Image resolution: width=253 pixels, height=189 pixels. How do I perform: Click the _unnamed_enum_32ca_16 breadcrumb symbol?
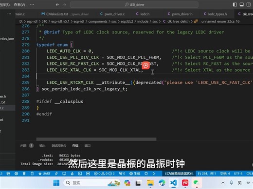pyautogui.click(x=219, y=21)
